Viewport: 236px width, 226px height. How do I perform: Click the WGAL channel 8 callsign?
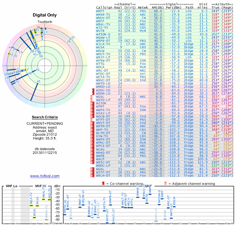coord(100,97)
